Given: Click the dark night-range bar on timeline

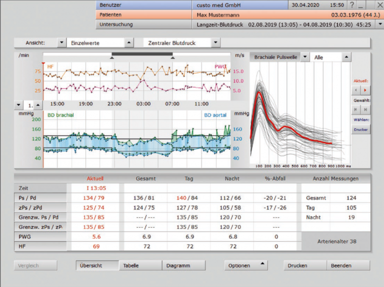Looking at the screenshot, I should point(142,54).
